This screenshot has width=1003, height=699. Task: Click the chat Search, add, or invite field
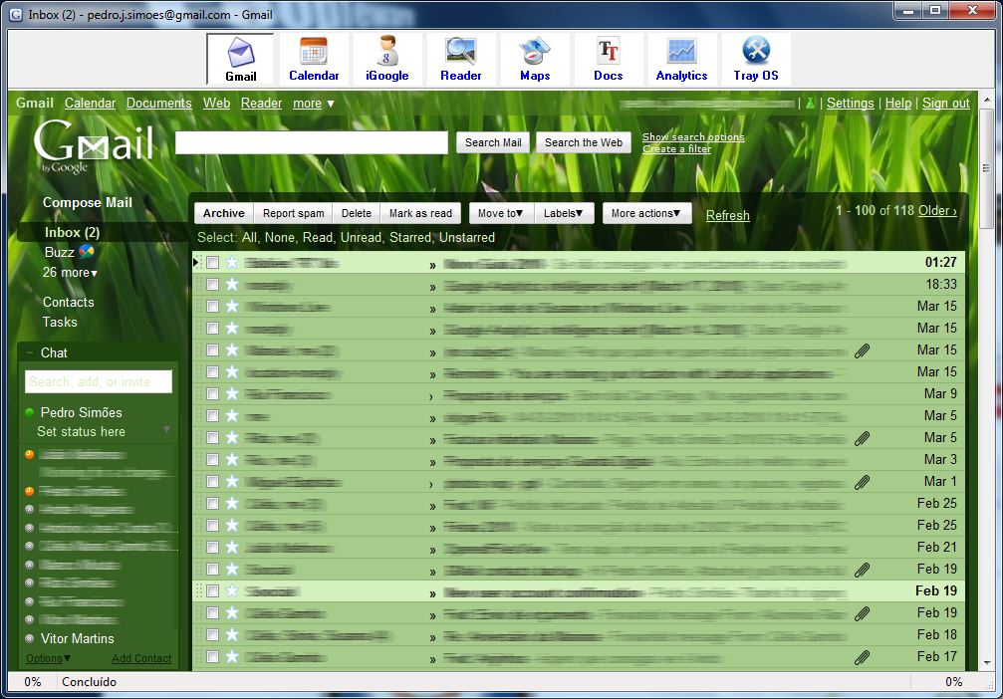[99, 381]
